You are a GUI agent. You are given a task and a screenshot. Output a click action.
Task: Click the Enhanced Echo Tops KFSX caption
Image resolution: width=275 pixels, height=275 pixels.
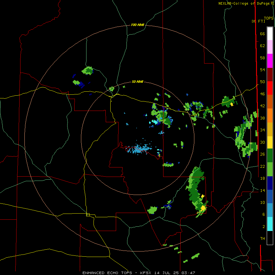[139, 273]
